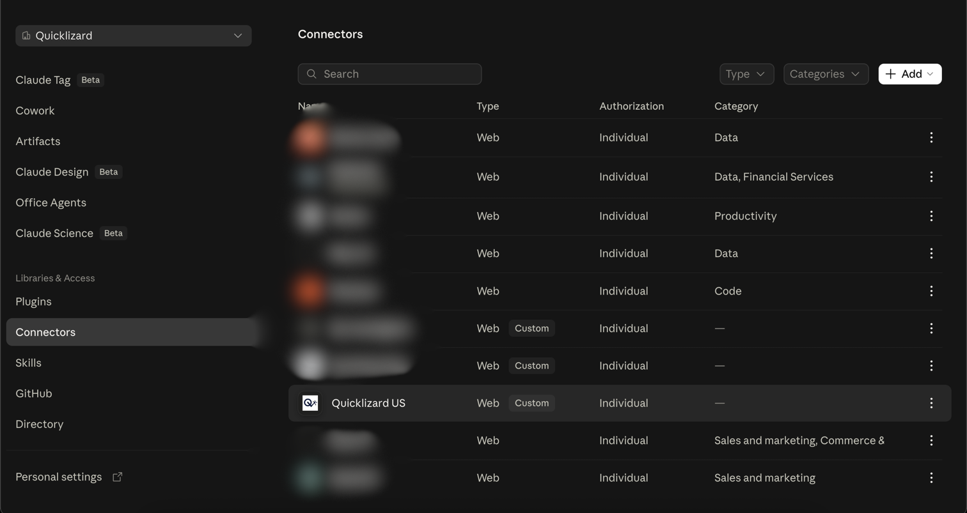Open the Categories filter dropdown
This screenshot has width=967, height=513.
[x=826, y=74]
